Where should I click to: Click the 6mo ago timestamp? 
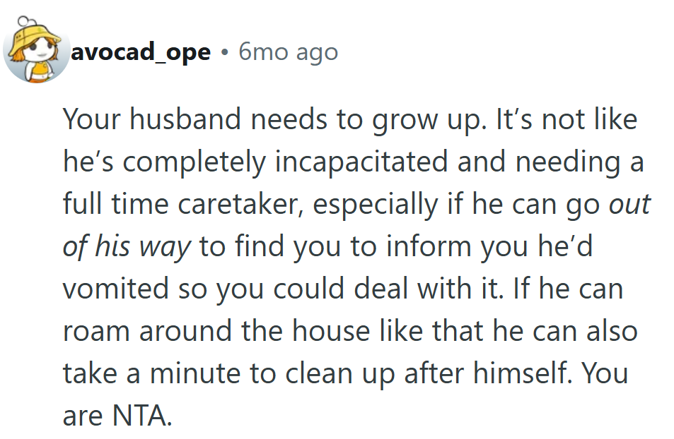(288, 52)
